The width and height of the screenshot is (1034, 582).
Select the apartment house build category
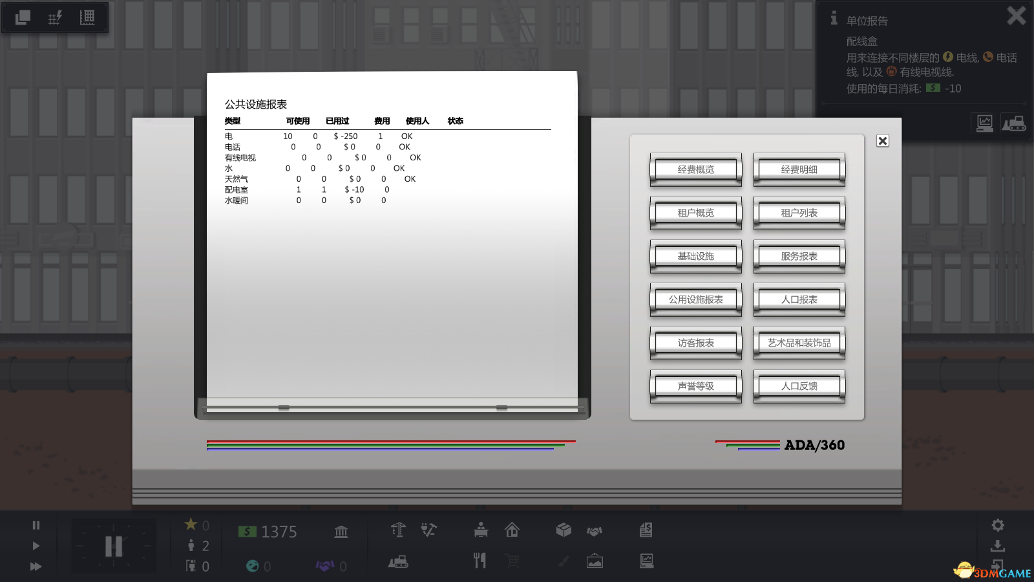click(512, 530)
